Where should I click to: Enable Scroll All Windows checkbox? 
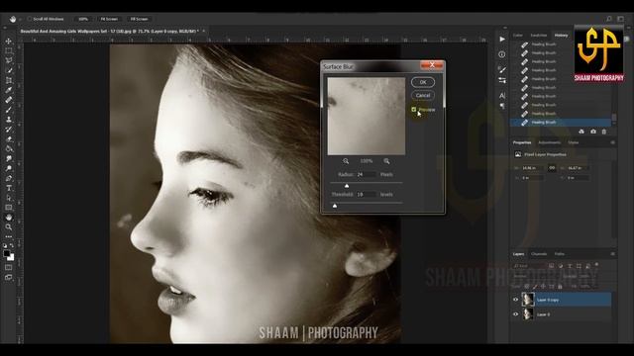(29, 19)
